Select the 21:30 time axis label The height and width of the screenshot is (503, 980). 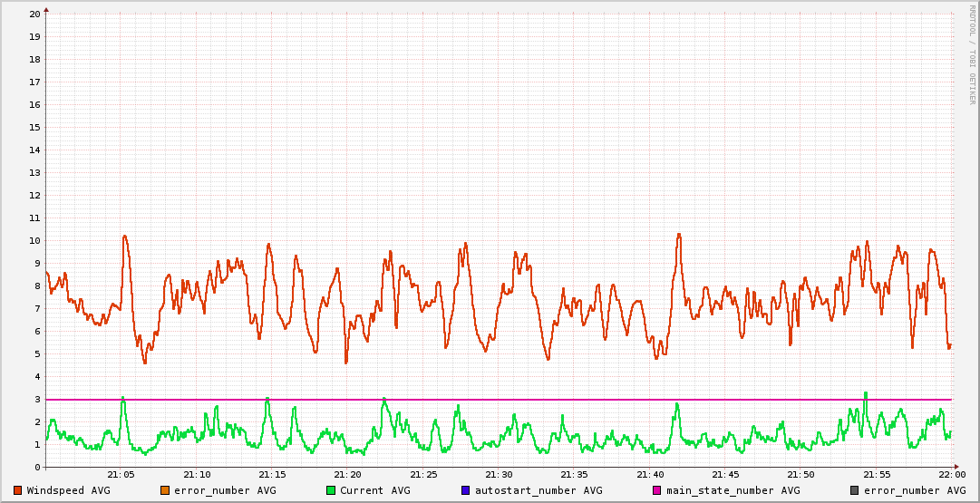499,475
